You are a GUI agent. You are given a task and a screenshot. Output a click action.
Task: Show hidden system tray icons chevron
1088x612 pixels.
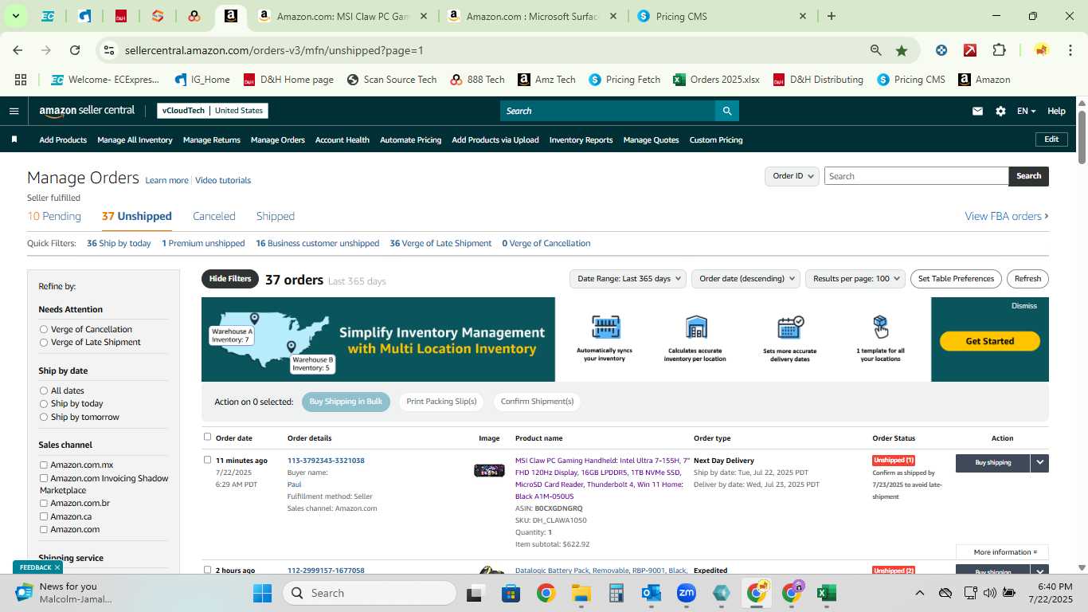(x=919, y=593)
